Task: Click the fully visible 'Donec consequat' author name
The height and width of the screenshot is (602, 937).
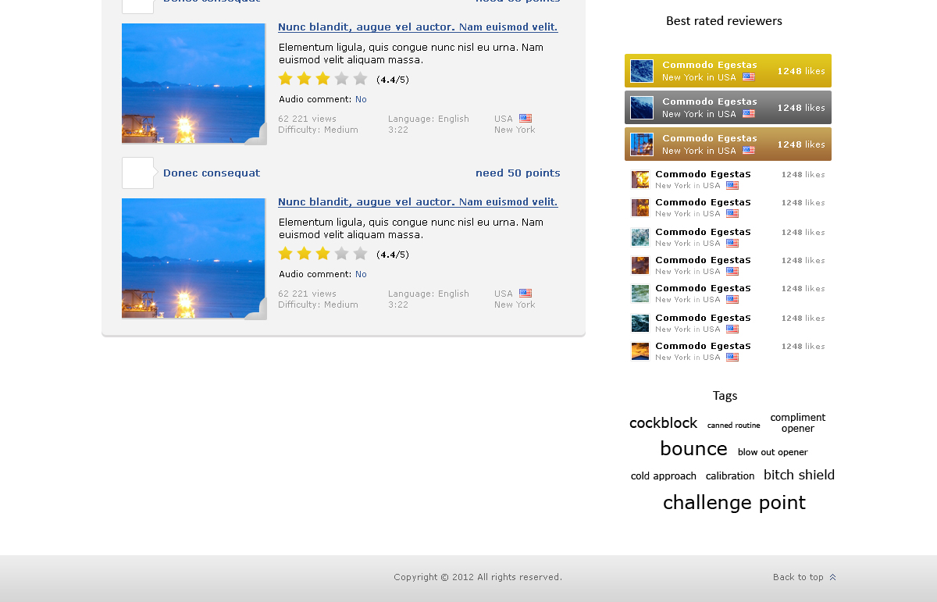Action: 212,173
